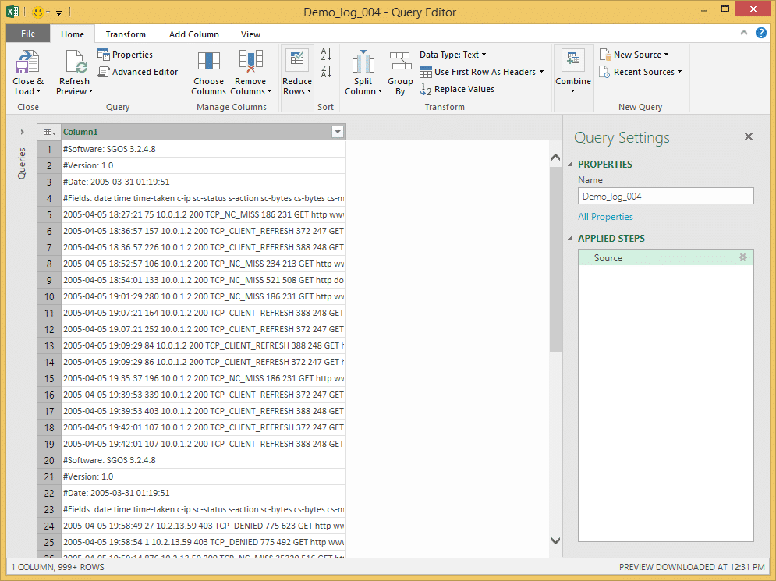Click the All Properties link
This screenshot has width=776, height=581.
tap(605, 217)
